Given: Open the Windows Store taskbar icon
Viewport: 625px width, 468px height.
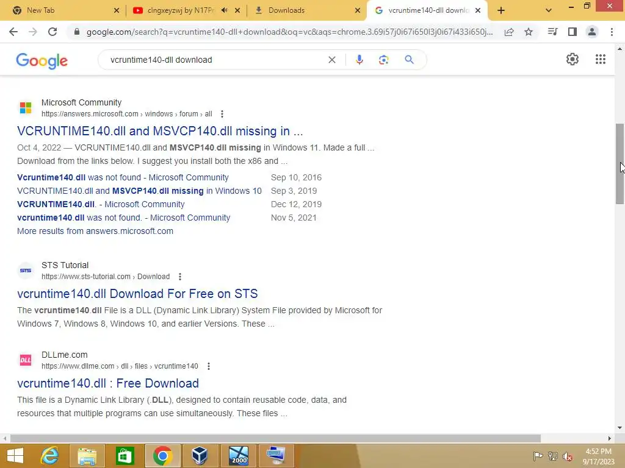Looking at the screenshot, I should click(x=125, y=456).
